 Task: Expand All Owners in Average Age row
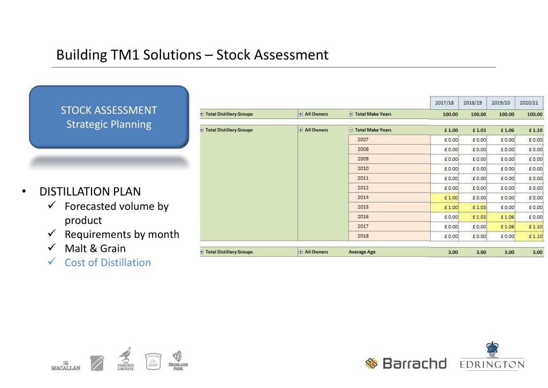[301, 252]
